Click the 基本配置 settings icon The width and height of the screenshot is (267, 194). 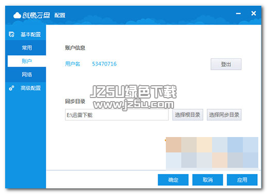[x=11, y=34]
